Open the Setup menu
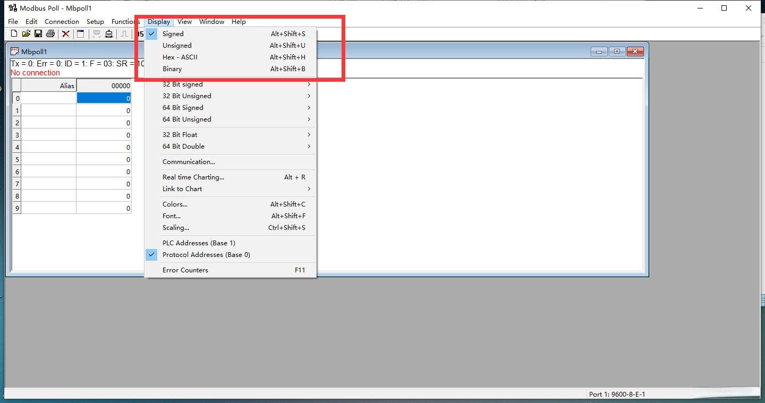The width and height of the screenshot is (765, 403). [x=95, y=22]
